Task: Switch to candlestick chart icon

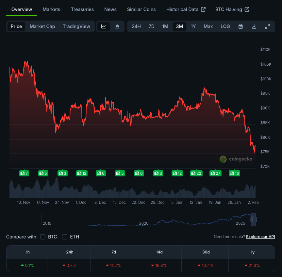Action: [x=117, y=26]
